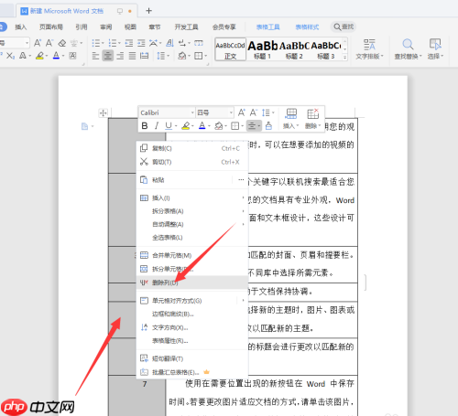Open the 页面布局 ribbon tab

tap(51, 27)
